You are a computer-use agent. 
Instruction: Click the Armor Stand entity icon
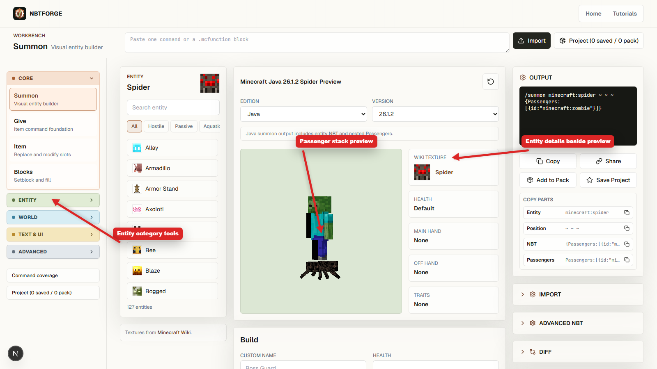[x=137, y=189]
